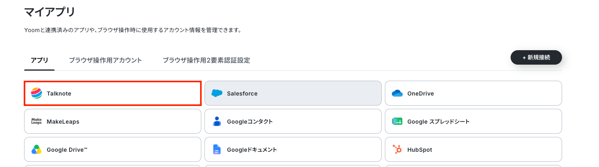
Task: Open the ブラウザ操作用アカウント tab
Action: point(105,60)
